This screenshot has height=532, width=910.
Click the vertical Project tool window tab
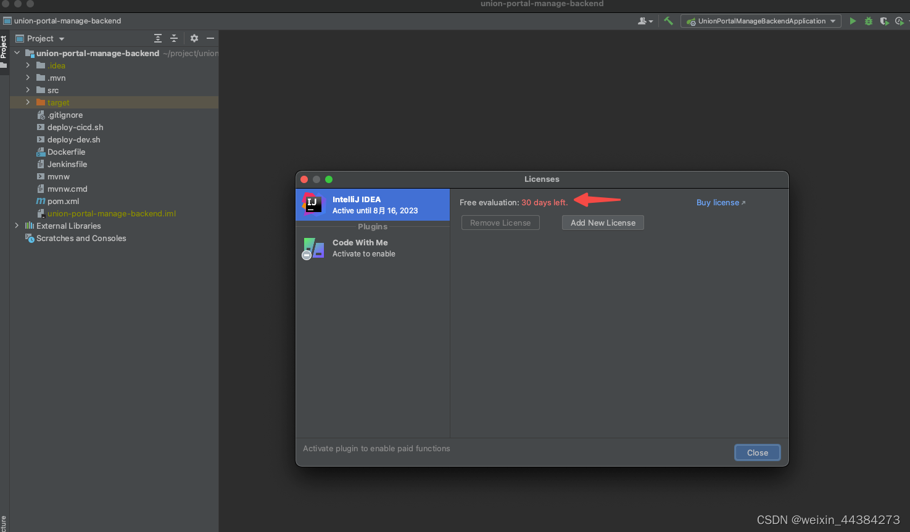pos(4,52)
